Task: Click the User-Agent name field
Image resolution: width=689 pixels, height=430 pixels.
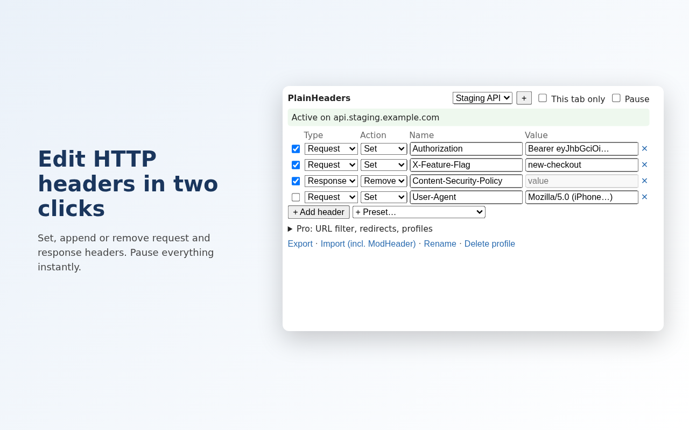Action: [466, 197]
